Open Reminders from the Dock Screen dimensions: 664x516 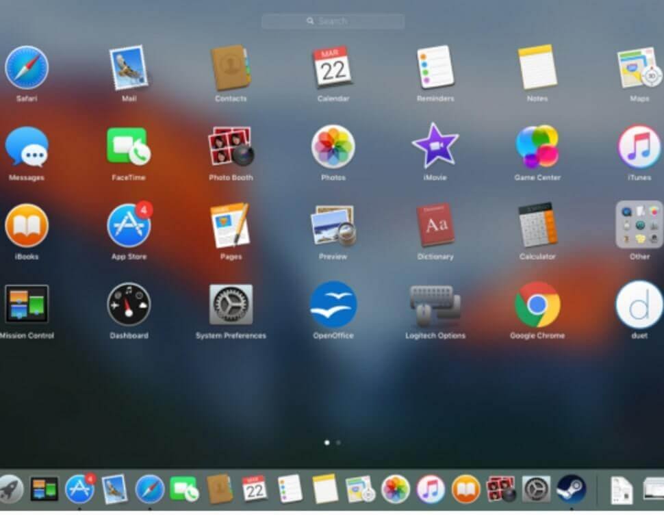[x=290, y=489]
